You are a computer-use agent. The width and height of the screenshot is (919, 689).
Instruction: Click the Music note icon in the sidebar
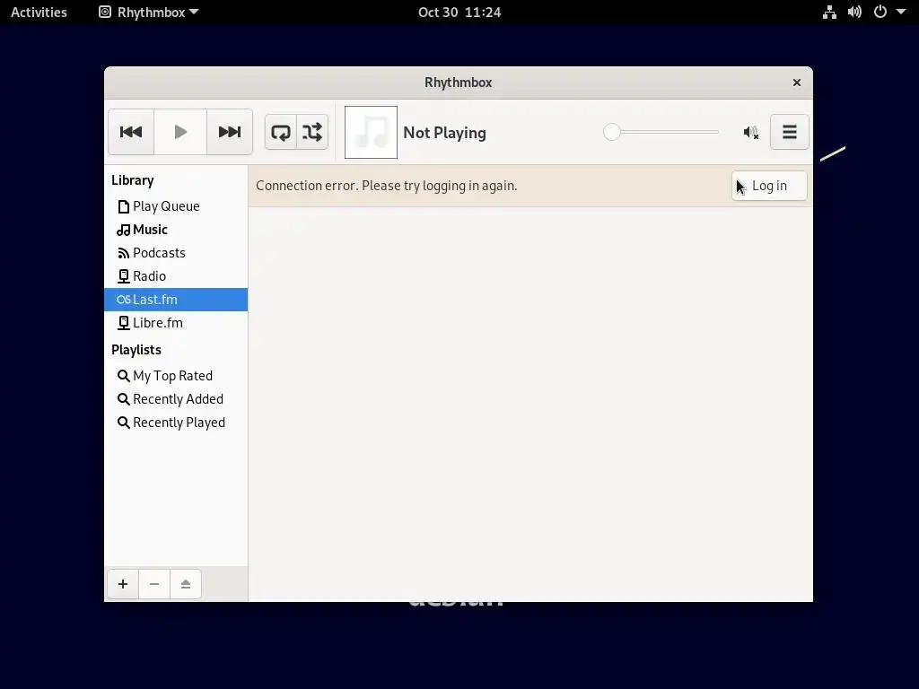point(123,230)
